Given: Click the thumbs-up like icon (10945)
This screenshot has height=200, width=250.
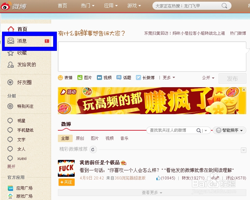Looking at the screenshot, I should (158, 178).
